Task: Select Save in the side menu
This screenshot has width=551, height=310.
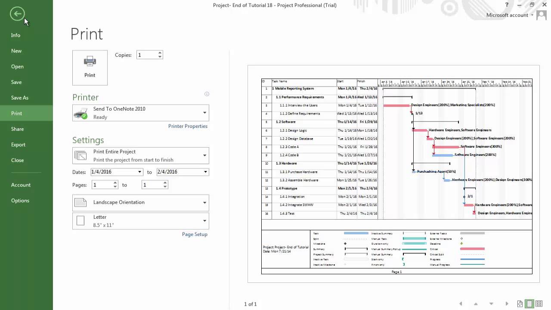Action: click(x=16, y=82)
